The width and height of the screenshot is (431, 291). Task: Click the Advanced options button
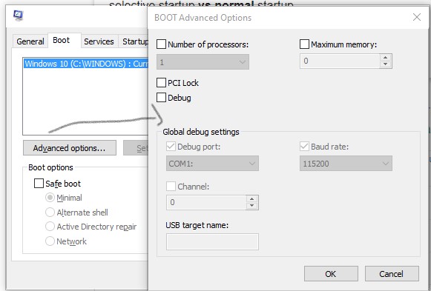point(70,148)
